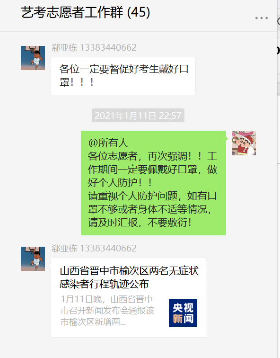Click the @所有人 mention in green bubble

click(108, 143)
